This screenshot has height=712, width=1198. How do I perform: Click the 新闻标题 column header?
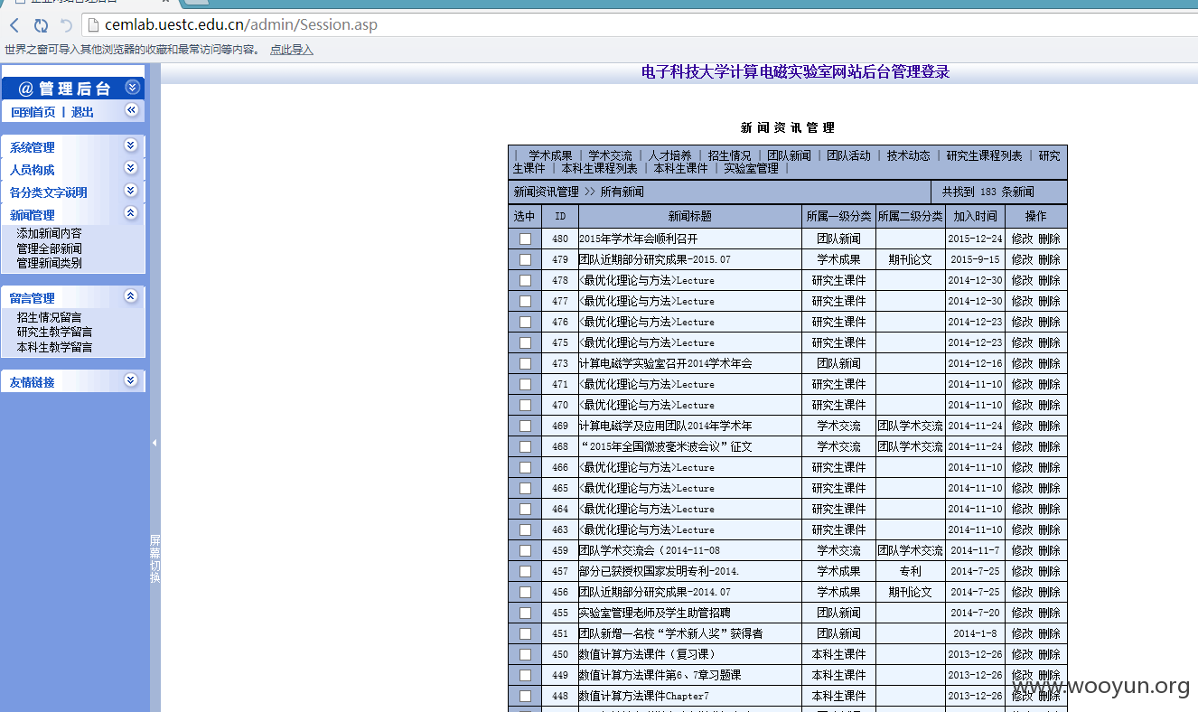(690, 216)
